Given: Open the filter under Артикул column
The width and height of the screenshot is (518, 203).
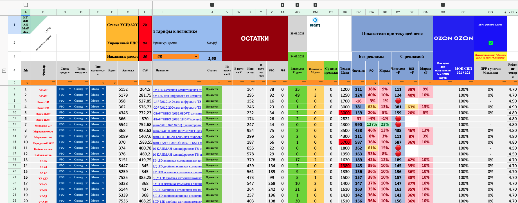Looking at the screenshot, I should tap(136, 83).
